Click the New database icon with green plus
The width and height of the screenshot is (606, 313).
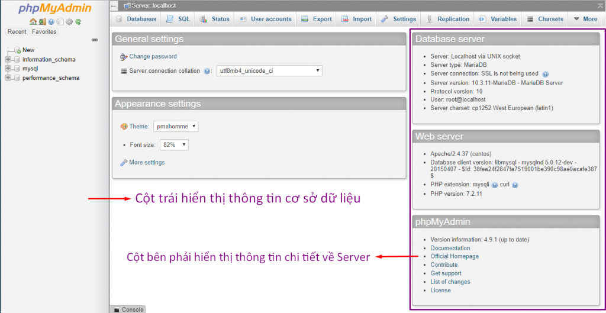17,50
